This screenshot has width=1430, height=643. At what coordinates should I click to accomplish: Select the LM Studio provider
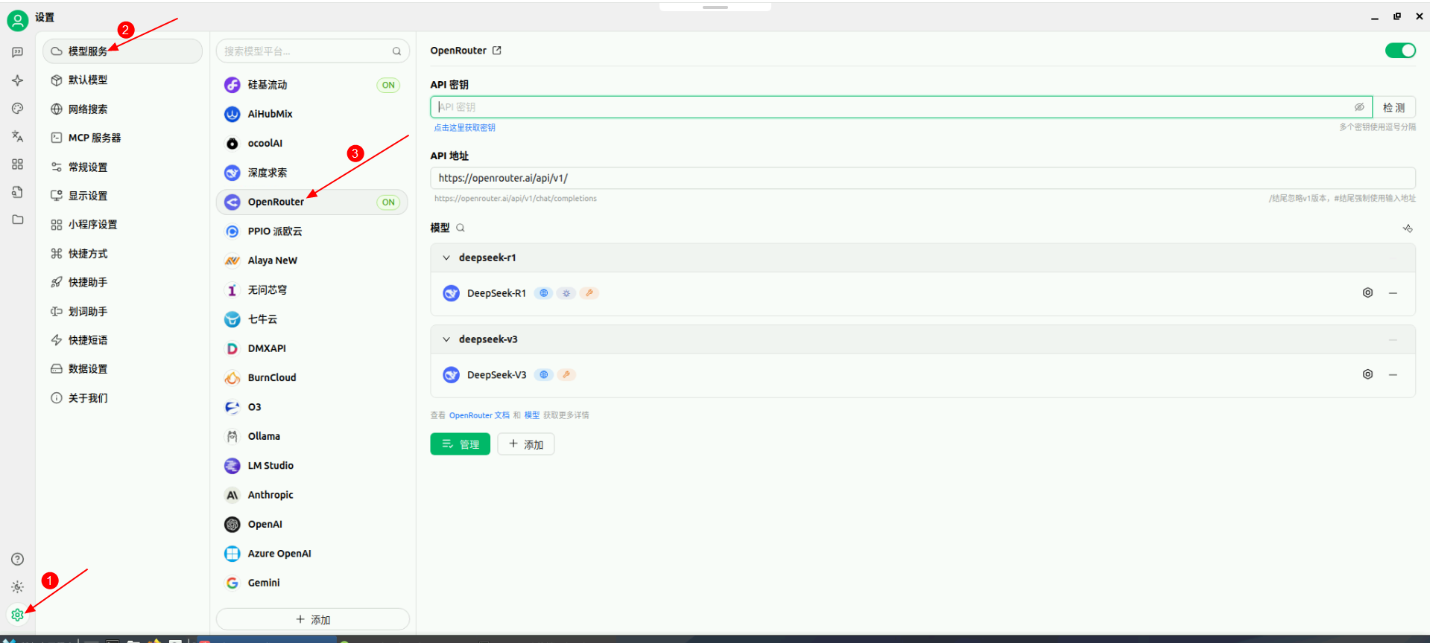click(x=312, y=465)
